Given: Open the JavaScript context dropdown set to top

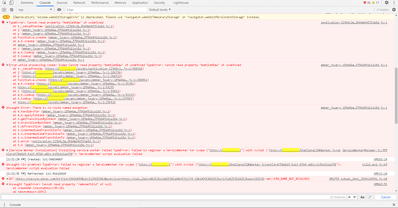Looking at the screenshot, I should (x=35, y=10).
